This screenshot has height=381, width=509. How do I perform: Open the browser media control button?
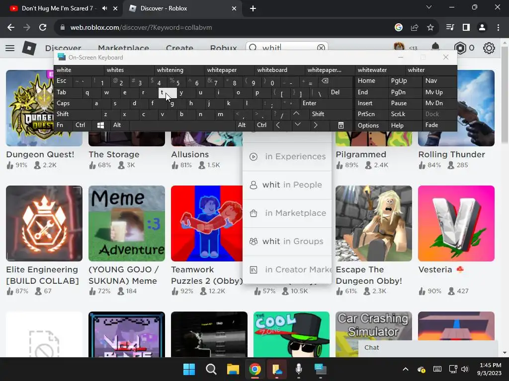(450, 28)
